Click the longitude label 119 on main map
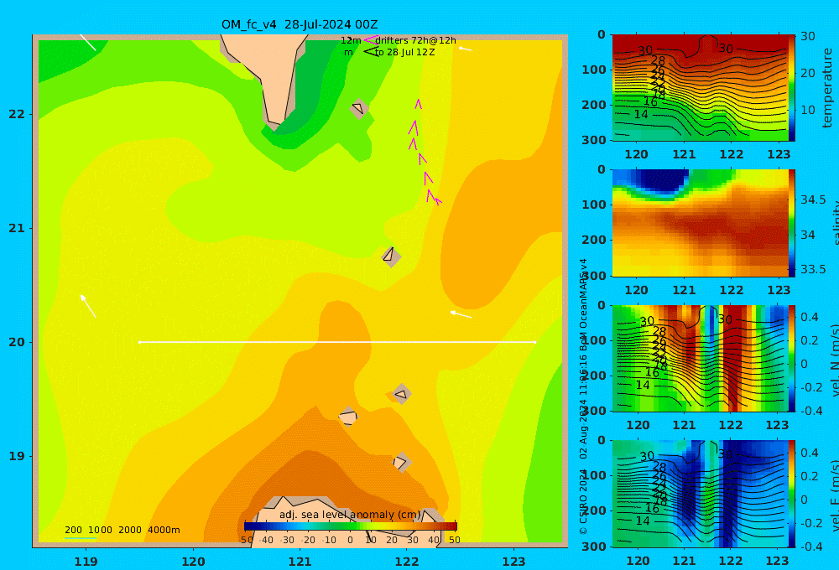Image resolution: width=839 pixels, height=570 pixels. tap(86, 562)
